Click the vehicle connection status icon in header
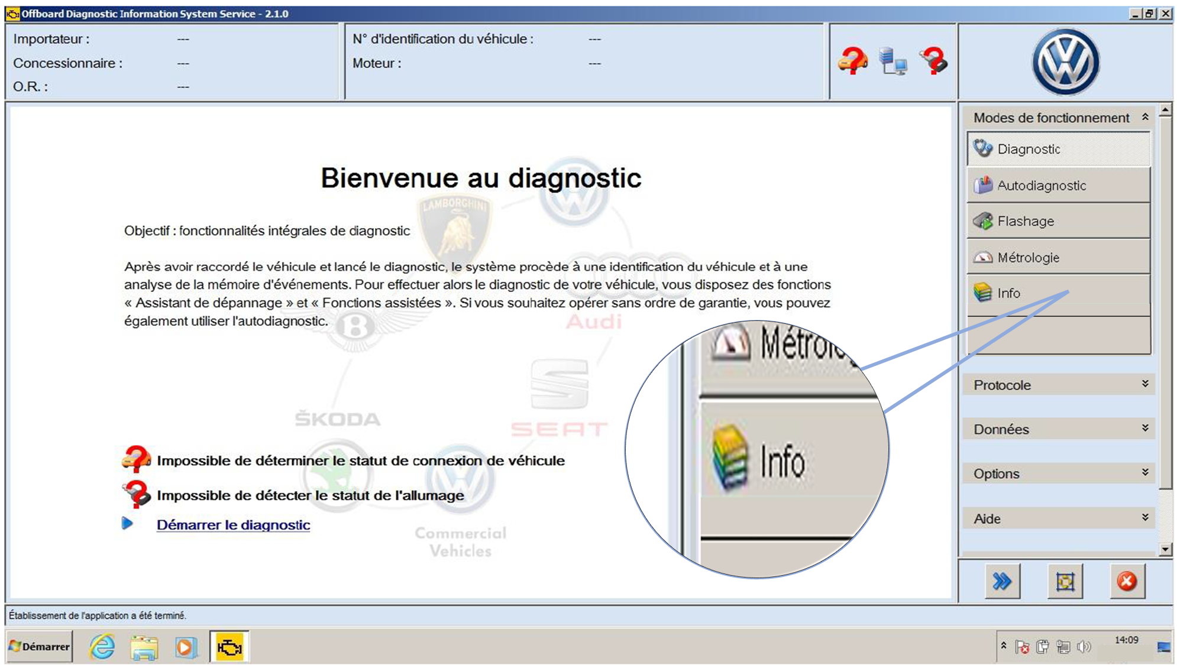Screen dimensions: 1177x665 852,61
